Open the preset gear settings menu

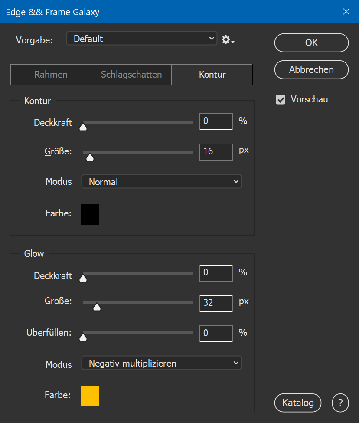coord(228,39)
